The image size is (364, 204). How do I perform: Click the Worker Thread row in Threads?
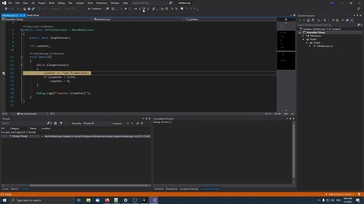click(x=76, y=137)
